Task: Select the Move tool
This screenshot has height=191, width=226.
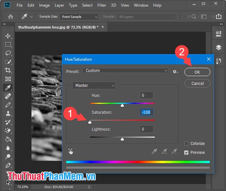Action: pyautogui.click(x=8, y=36)
